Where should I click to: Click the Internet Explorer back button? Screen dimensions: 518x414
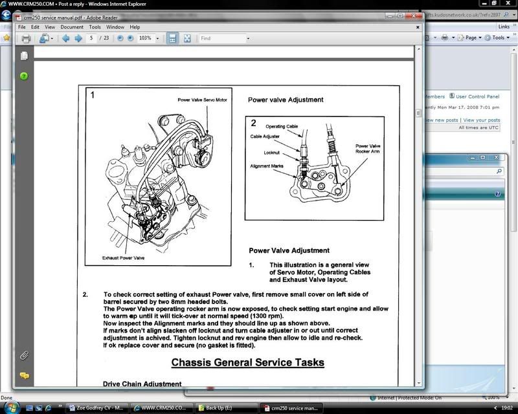pos(6,15)
